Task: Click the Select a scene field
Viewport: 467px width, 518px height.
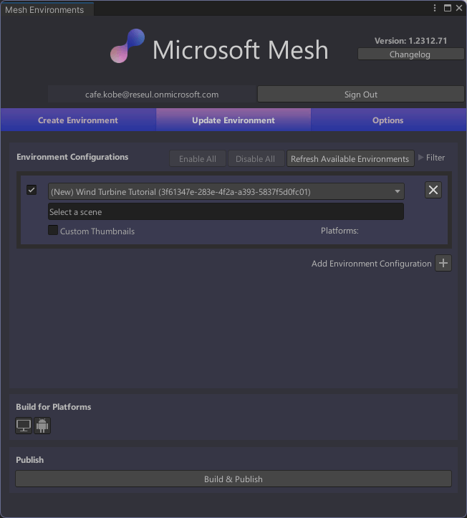Action: point(226,212)
